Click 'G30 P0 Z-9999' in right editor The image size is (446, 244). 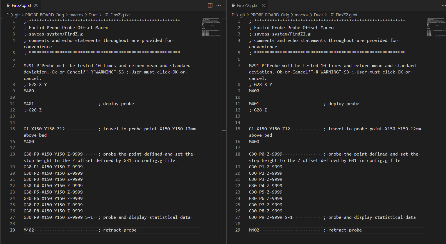265,154
